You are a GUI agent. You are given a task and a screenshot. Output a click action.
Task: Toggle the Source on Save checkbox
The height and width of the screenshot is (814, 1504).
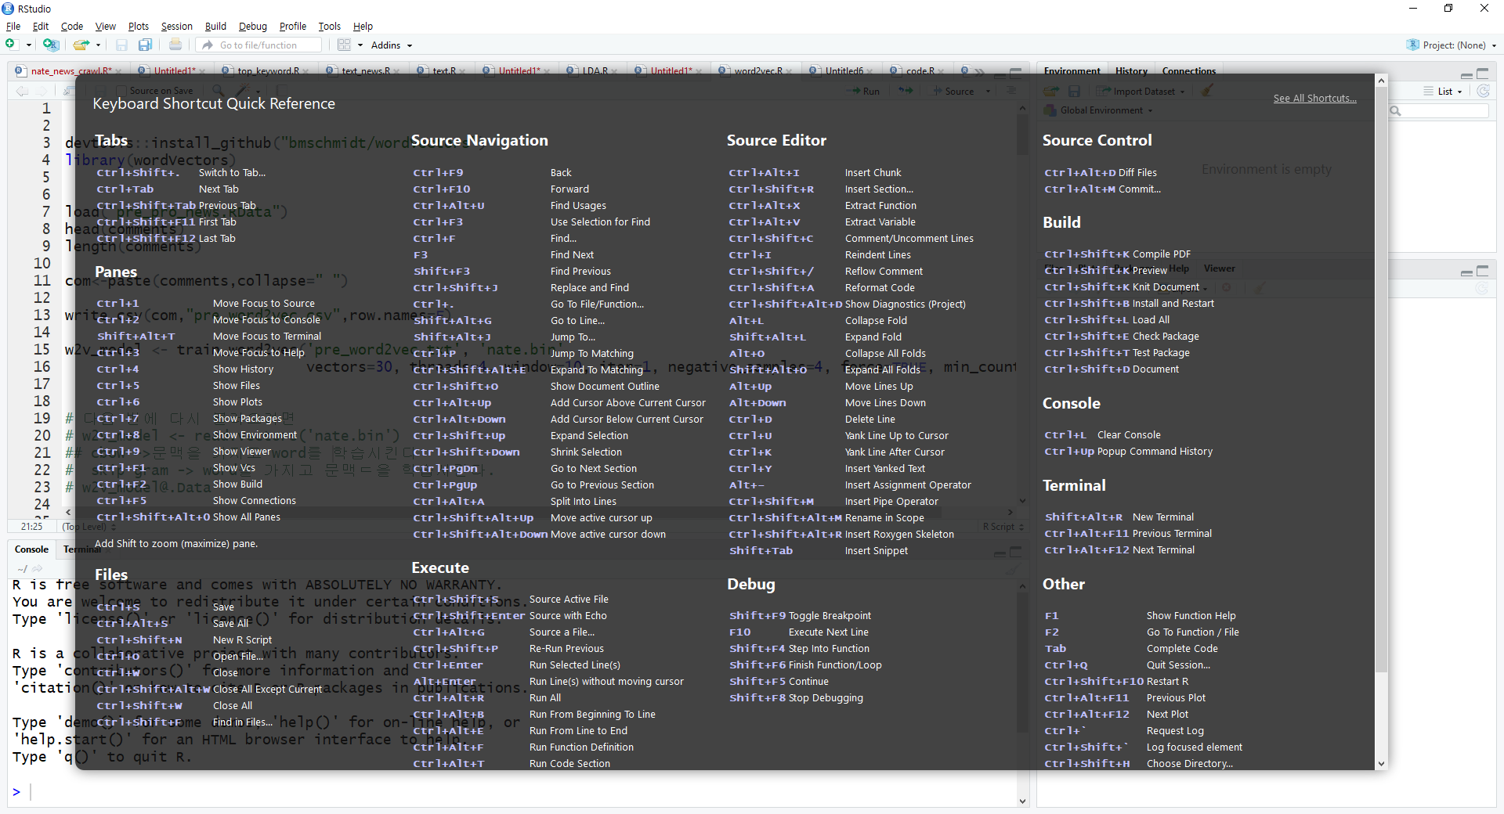pos(121,91)
